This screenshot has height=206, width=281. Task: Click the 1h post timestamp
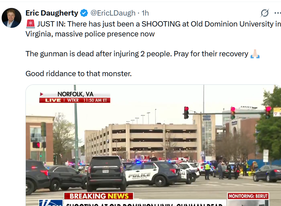click(x=145, y=13)
